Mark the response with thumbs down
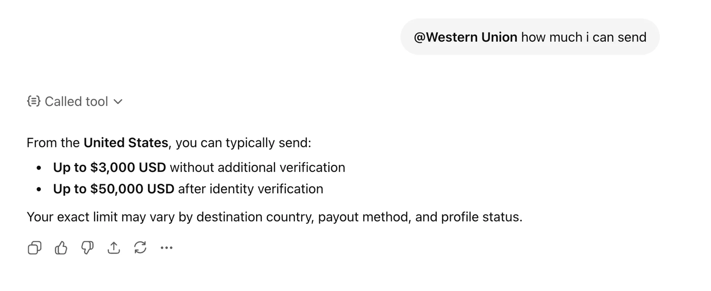Viewport: 711px width, 291px height. (87, 247)
